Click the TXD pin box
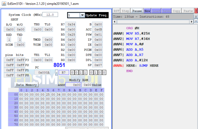 tap(20, 40)
